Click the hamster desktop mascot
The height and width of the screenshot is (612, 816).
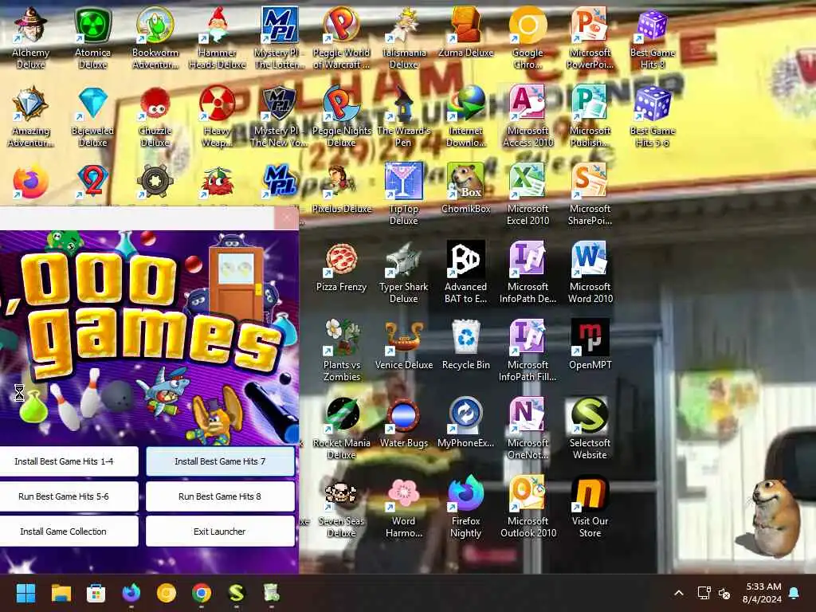(x=772, y=518)
